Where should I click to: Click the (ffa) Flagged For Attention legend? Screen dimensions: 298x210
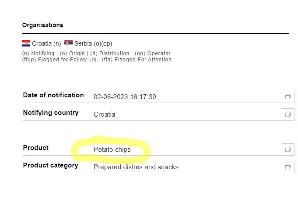tap(143, 60)
